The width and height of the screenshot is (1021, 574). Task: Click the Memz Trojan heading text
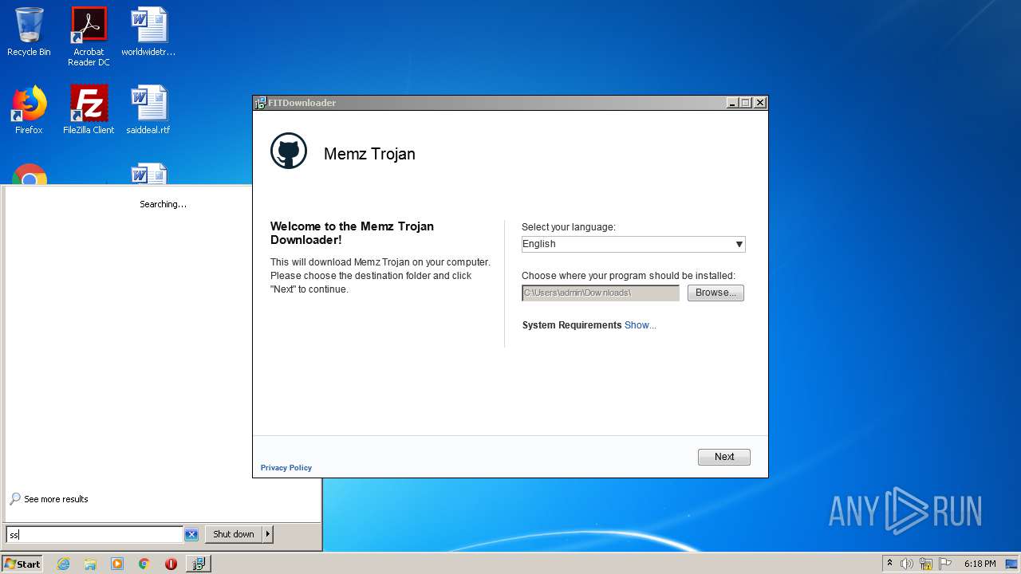coord(369,154)
